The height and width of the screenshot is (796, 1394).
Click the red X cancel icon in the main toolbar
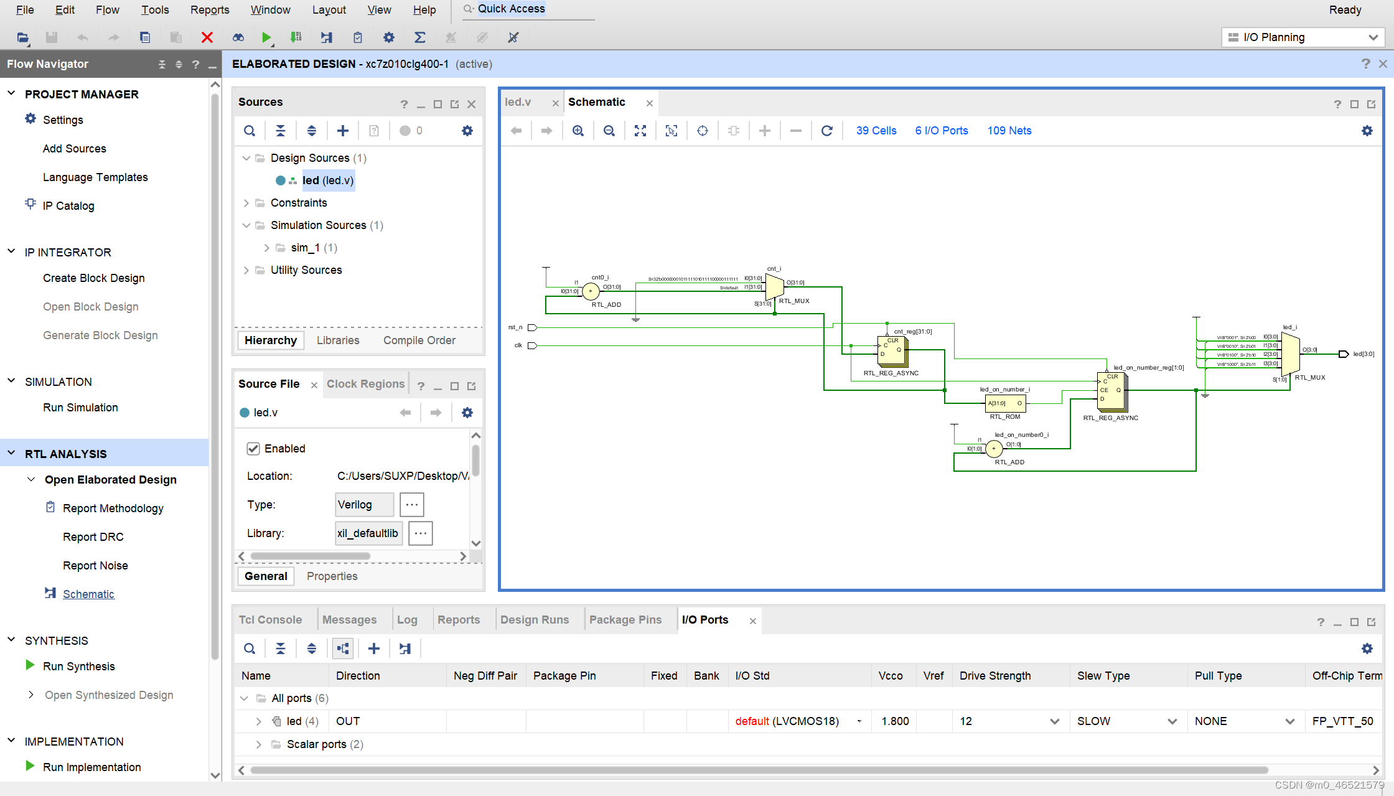(x=207, y=37)
